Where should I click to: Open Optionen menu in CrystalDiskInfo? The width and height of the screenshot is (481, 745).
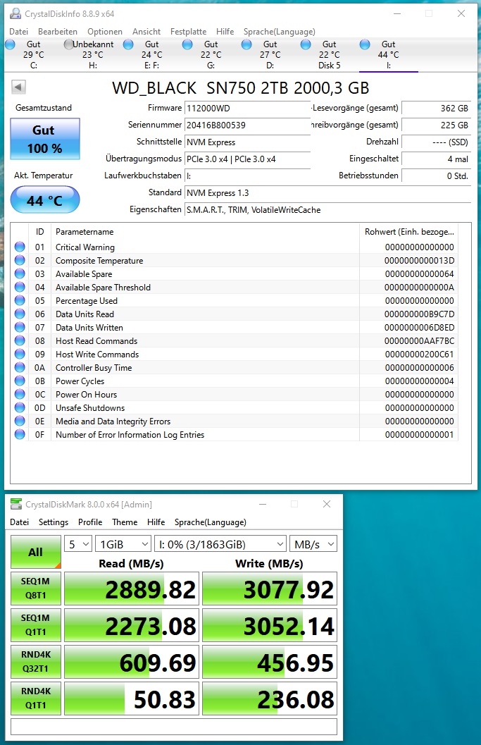point(105,31)
